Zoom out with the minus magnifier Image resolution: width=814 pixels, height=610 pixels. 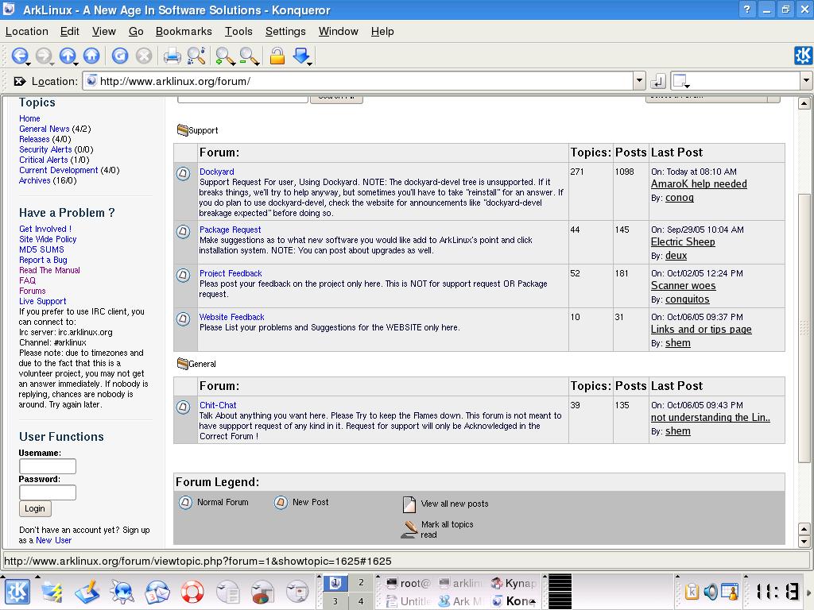[249, 56]
